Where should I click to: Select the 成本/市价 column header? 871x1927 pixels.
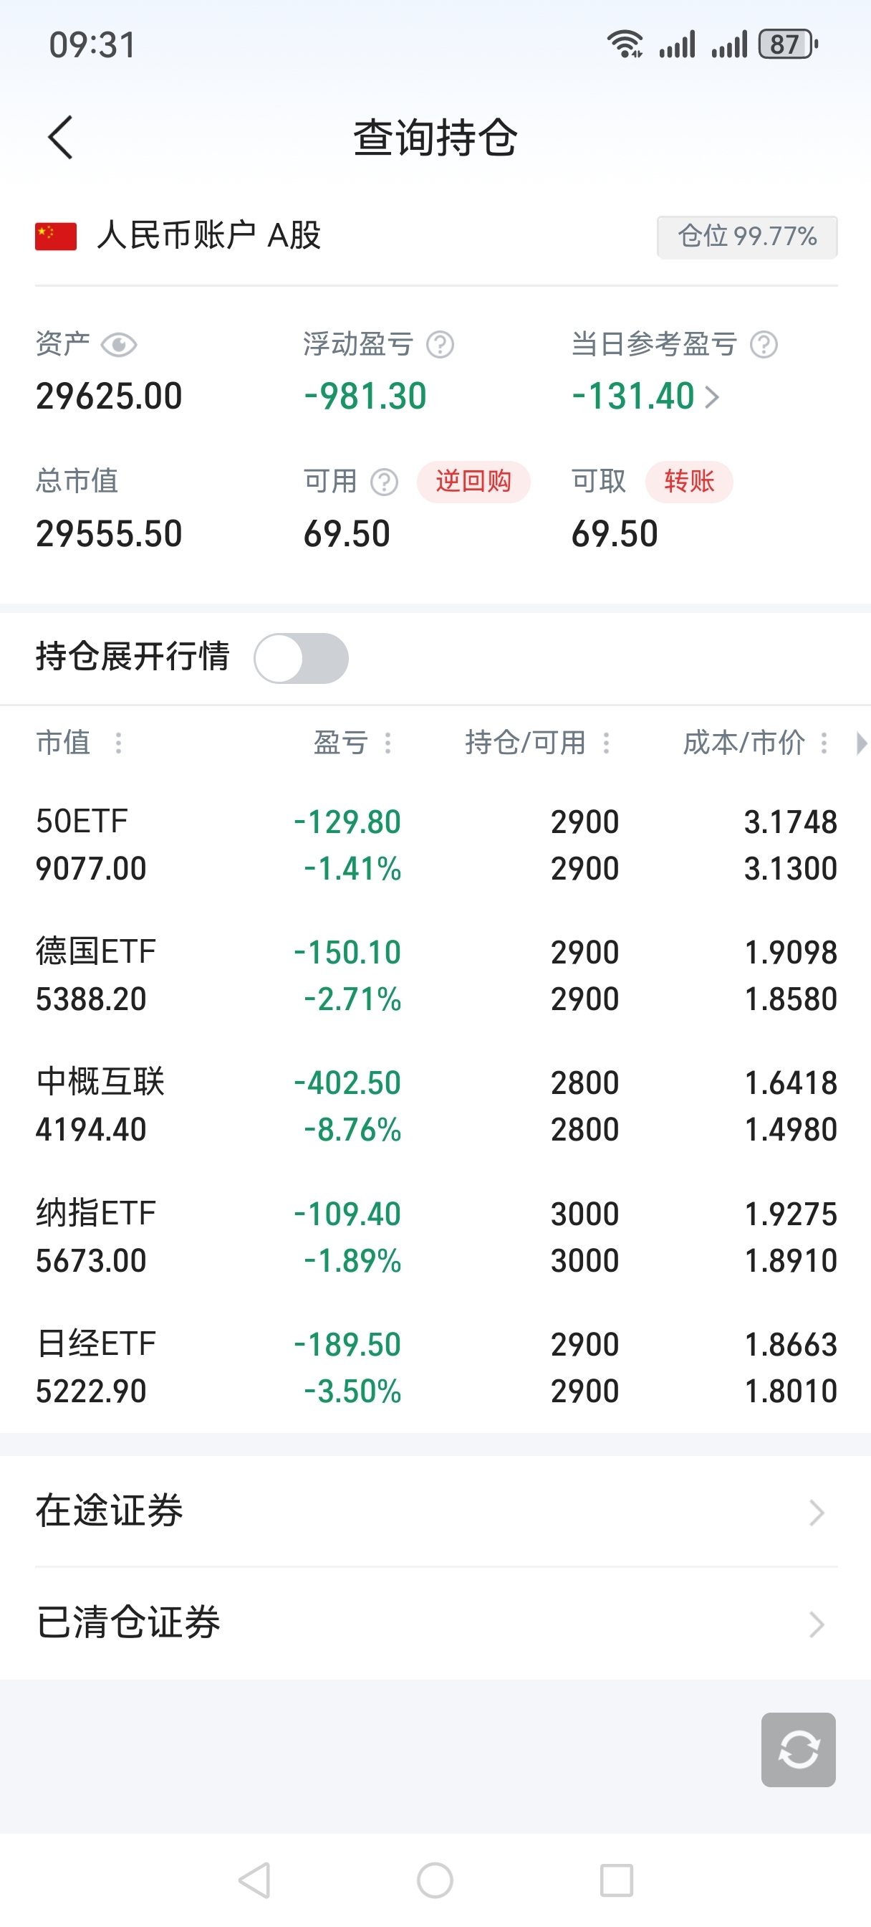(744, 743)
